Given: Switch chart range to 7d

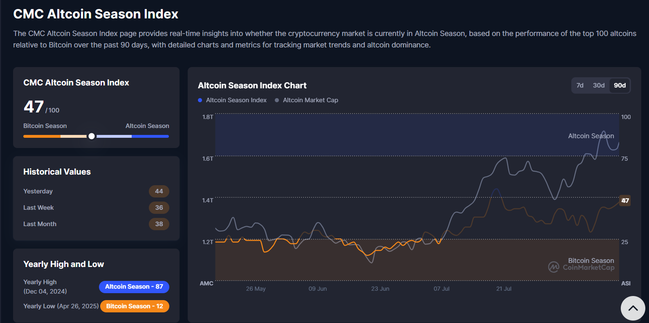Looking at the screenshot, I should click(580, 85).
